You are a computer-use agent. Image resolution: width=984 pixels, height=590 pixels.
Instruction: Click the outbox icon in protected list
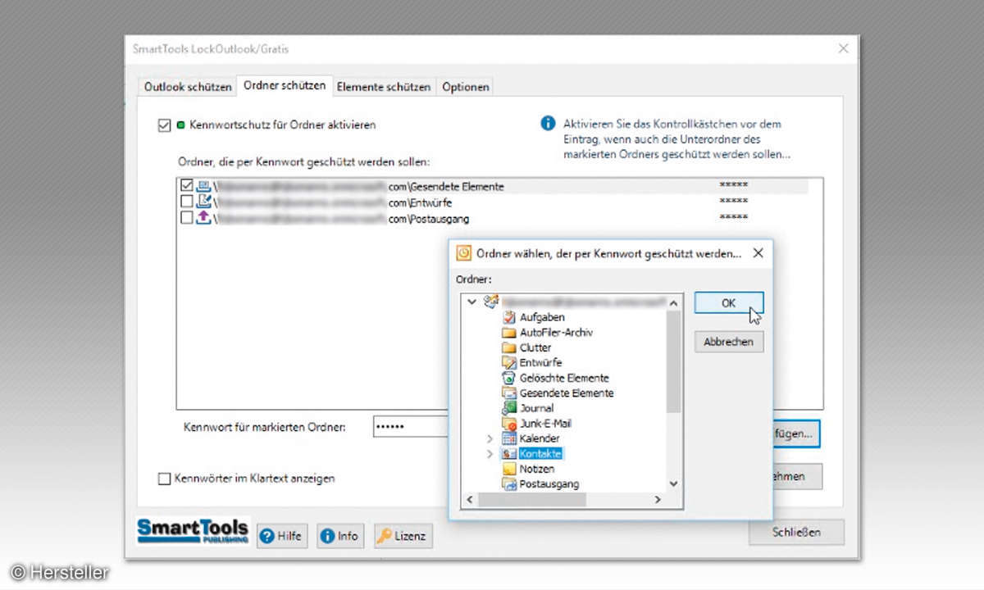203,217
